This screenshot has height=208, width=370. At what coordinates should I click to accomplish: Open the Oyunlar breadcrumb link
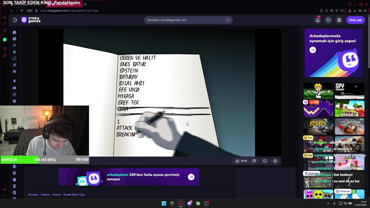33,194
